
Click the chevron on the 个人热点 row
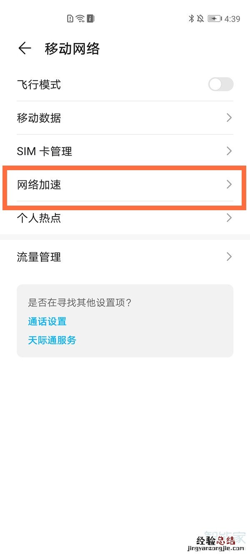coord(229,218)
